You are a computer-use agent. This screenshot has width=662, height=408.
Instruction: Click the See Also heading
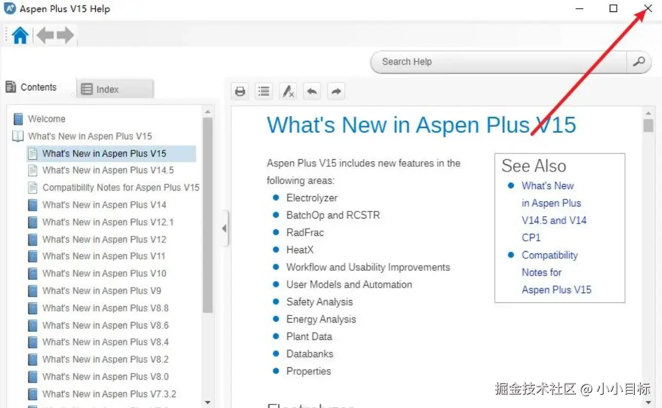534,166
